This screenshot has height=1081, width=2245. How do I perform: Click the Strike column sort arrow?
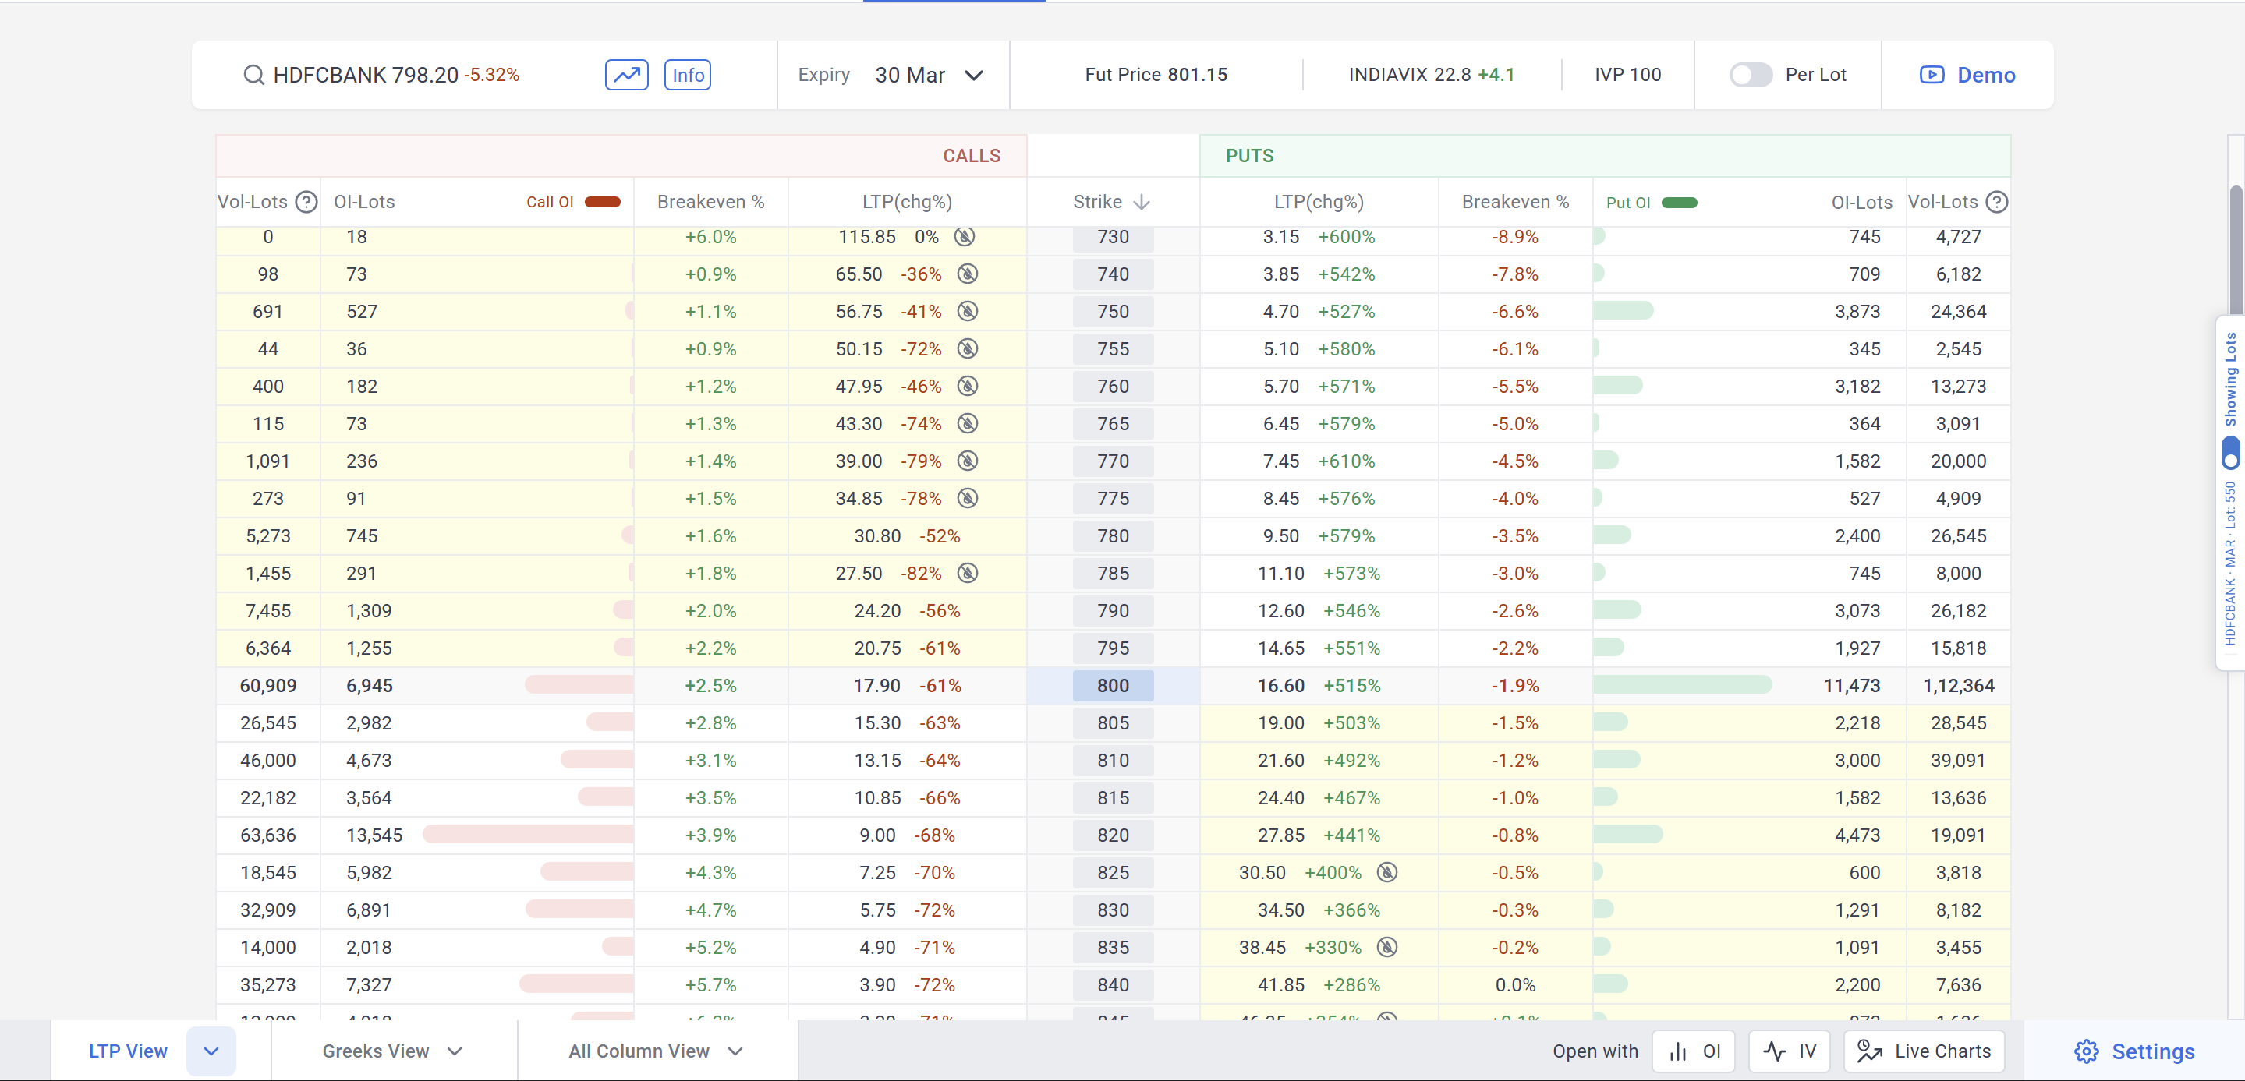click(x=1141, y=202)
